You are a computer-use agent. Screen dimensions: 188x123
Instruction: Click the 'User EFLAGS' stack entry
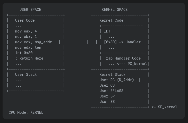(112, 91)
